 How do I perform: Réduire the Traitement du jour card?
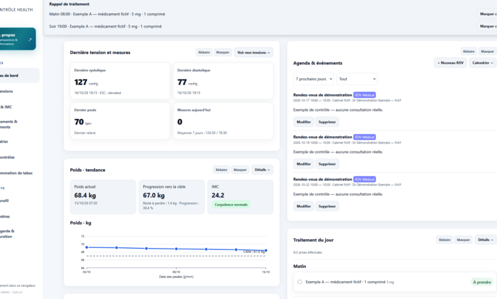[x=444, y=240]
